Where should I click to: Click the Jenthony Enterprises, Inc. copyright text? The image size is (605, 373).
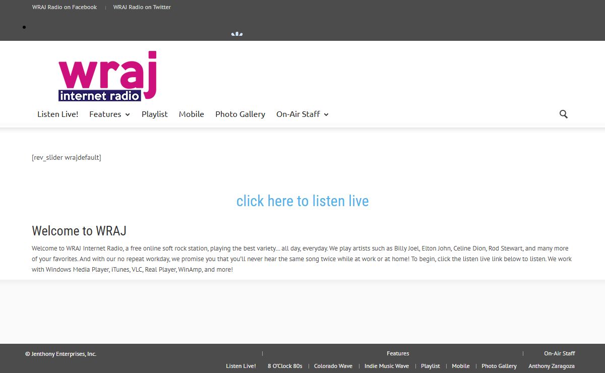pos(60,354)
